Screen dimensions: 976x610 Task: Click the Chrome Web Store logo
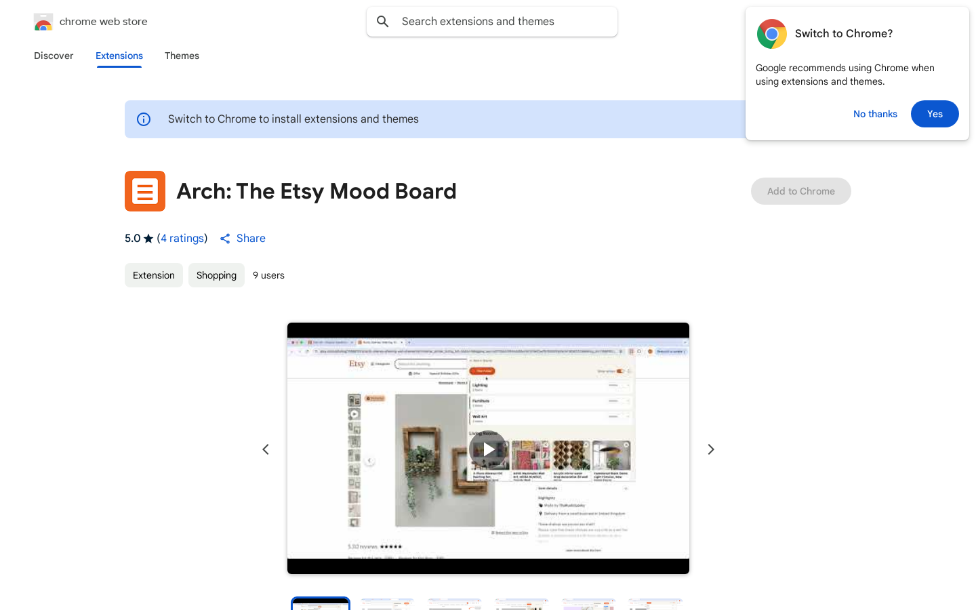tap(43, 22)
